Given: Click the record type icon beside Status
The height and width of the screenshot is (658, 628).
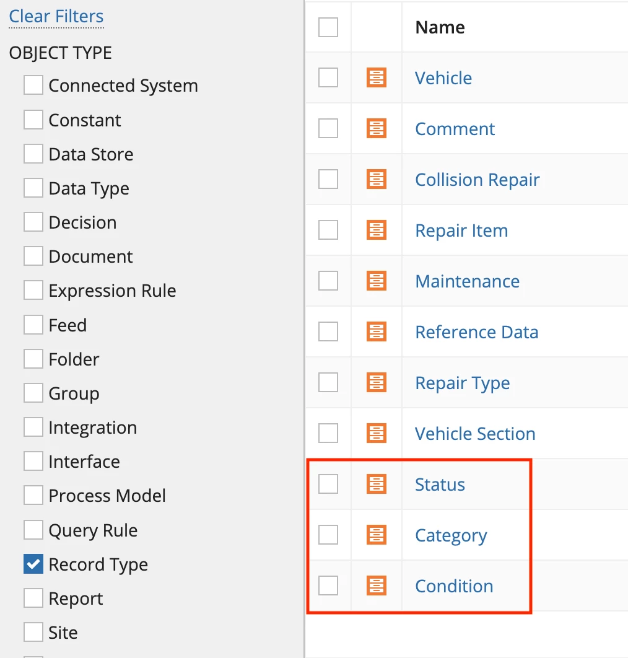Looking at the screenshot, I should [377, 484].
